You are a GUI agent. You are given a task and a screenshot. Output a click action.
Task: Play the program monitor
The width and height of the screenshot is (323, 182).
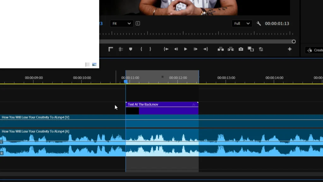pos(185,49)
